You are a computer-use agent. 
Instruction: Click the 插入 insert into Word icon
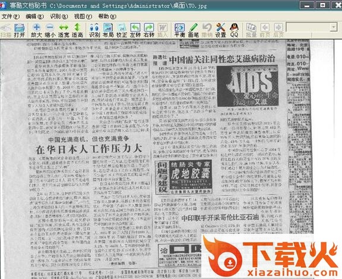pos(163,30)
